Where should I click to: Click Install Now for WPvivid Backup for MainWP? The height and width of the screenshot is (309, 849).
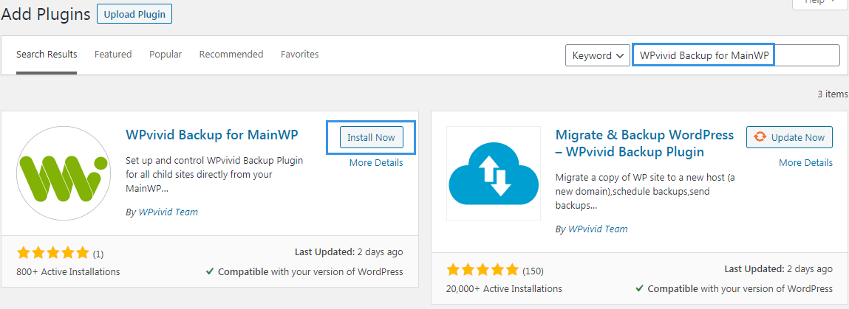pyautogui.click(x=372, y=138)
